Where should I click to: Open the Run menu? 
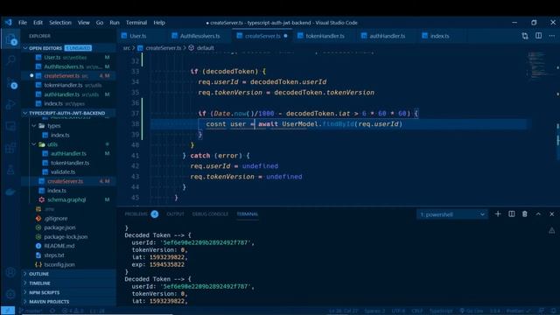click(x=115, y=23)
